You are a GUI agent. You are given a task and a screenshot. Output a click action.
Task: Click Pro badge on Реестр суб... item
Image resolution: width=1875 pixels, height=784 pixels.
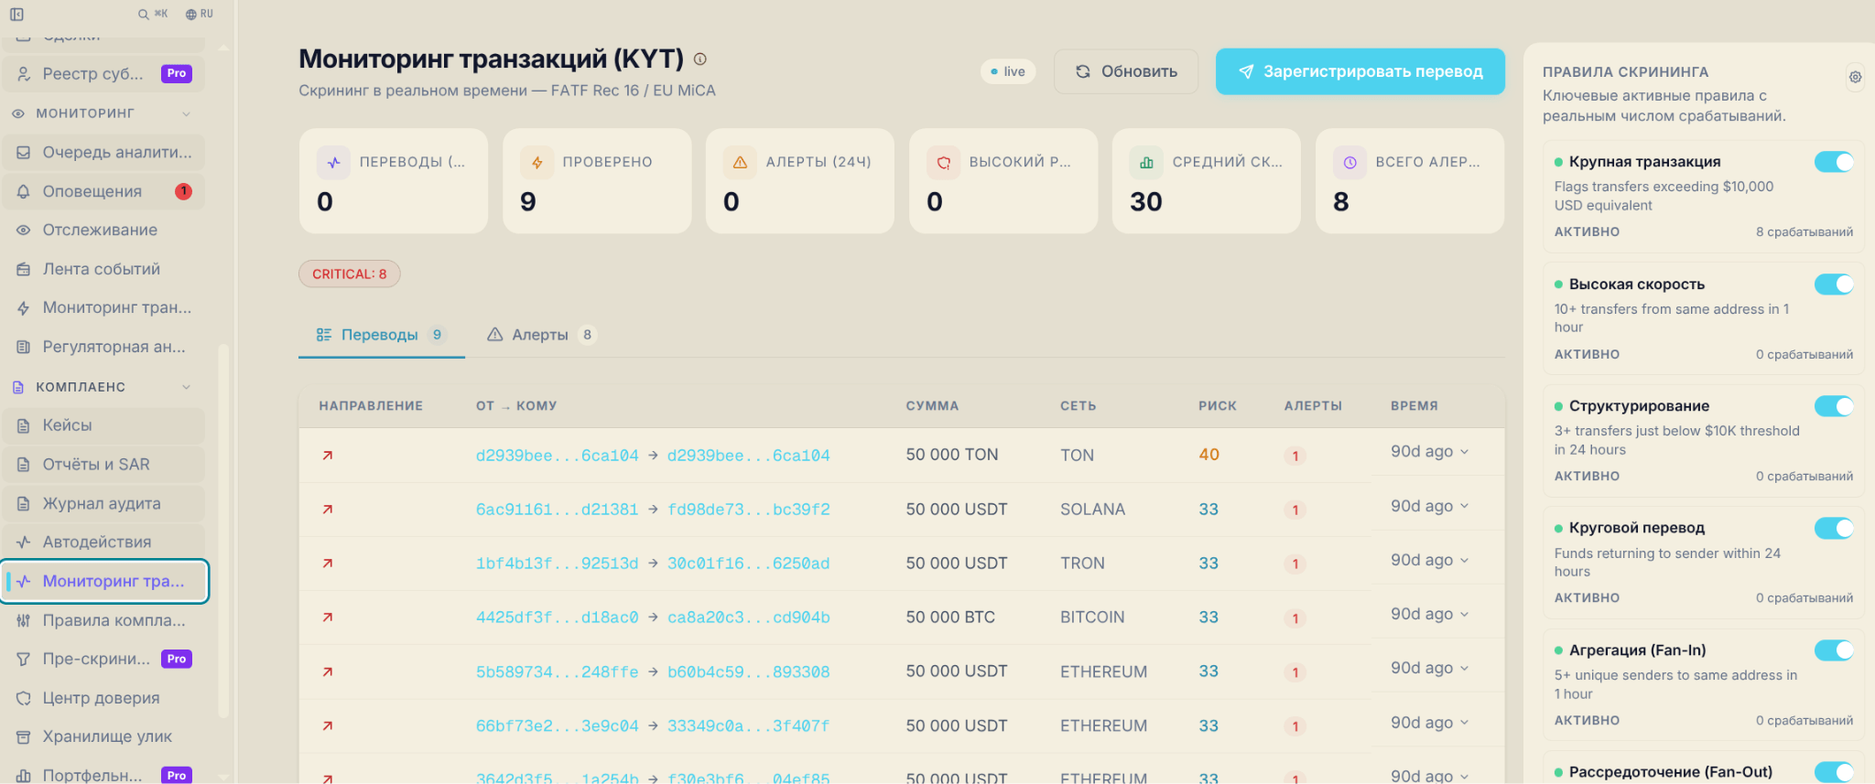177,73
